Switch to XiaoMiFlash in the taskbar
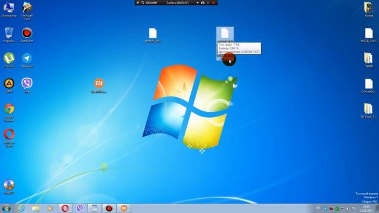This screenshot has height=213, width=379. click(124, 208)
